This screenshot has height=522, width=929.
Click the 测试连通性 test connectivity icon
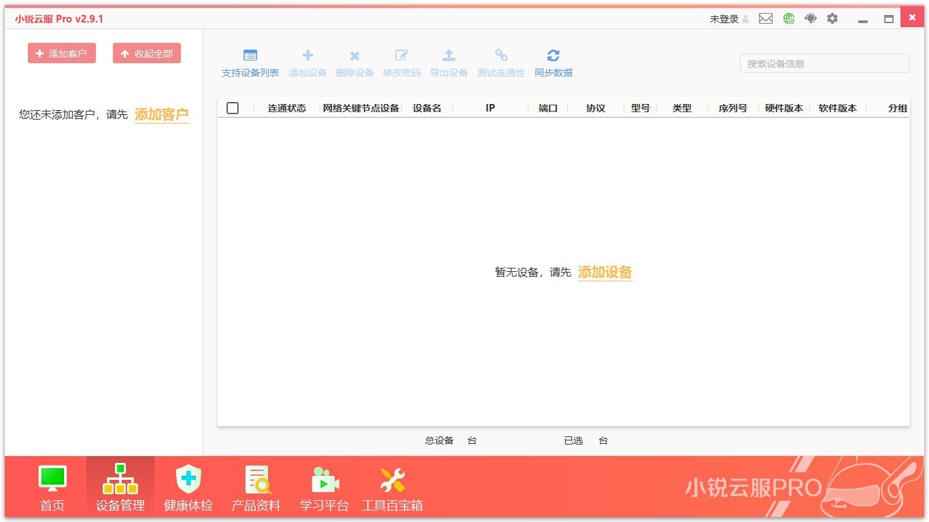501,61
